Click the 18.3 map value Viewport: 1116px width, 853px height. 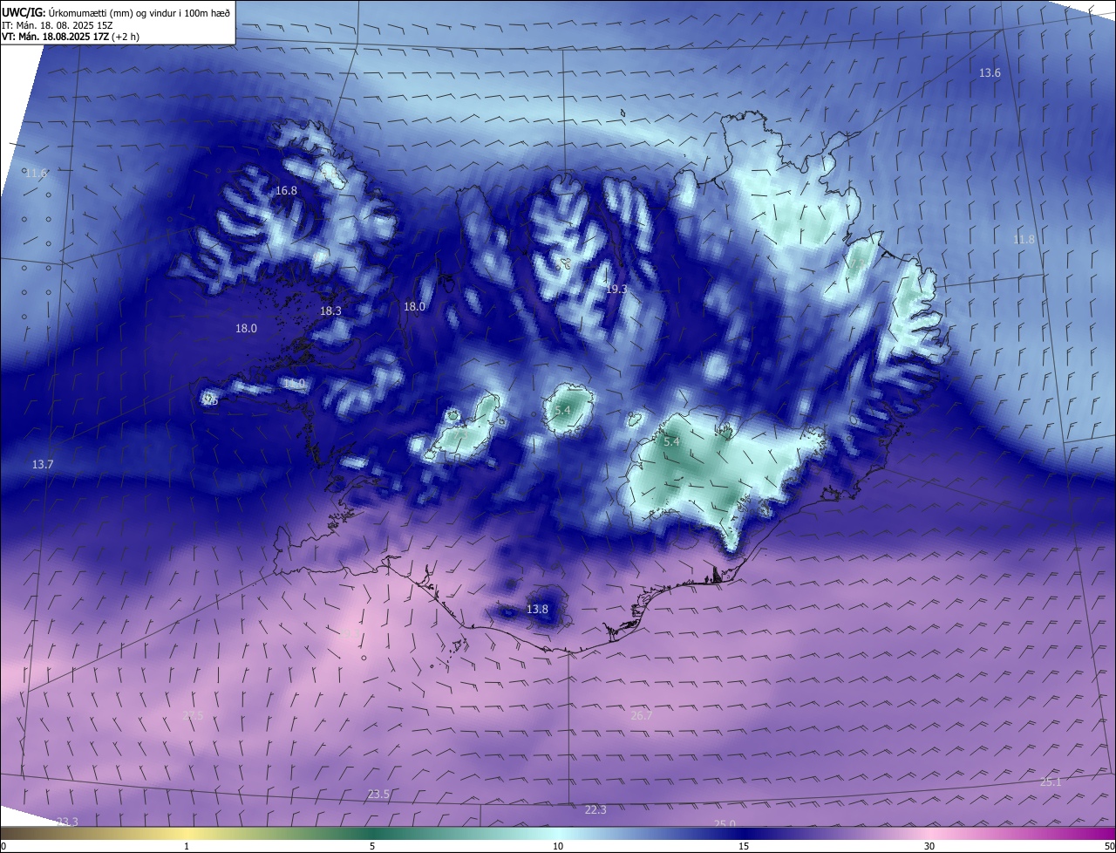pyautogui.click(x=330, y=310)
